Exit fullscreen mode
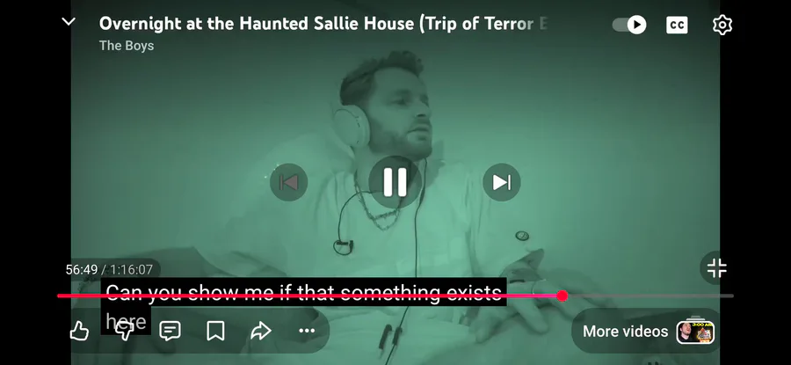 click(x=716, y=268)
